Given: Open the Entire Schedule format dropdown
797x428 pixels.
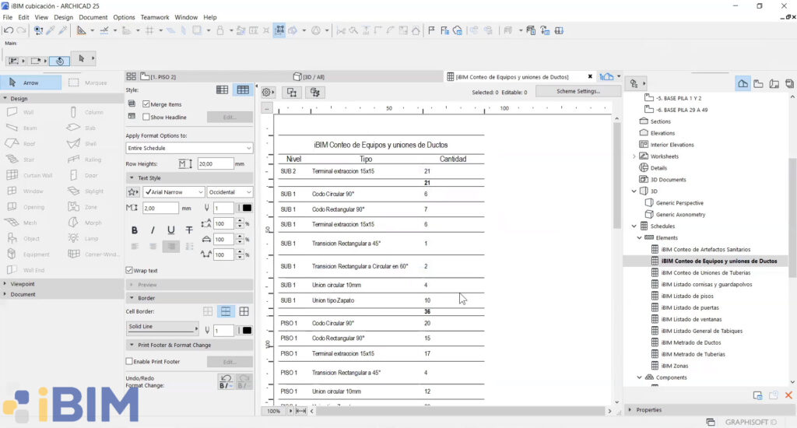Looking at the screenshot, I should (189, 148).
